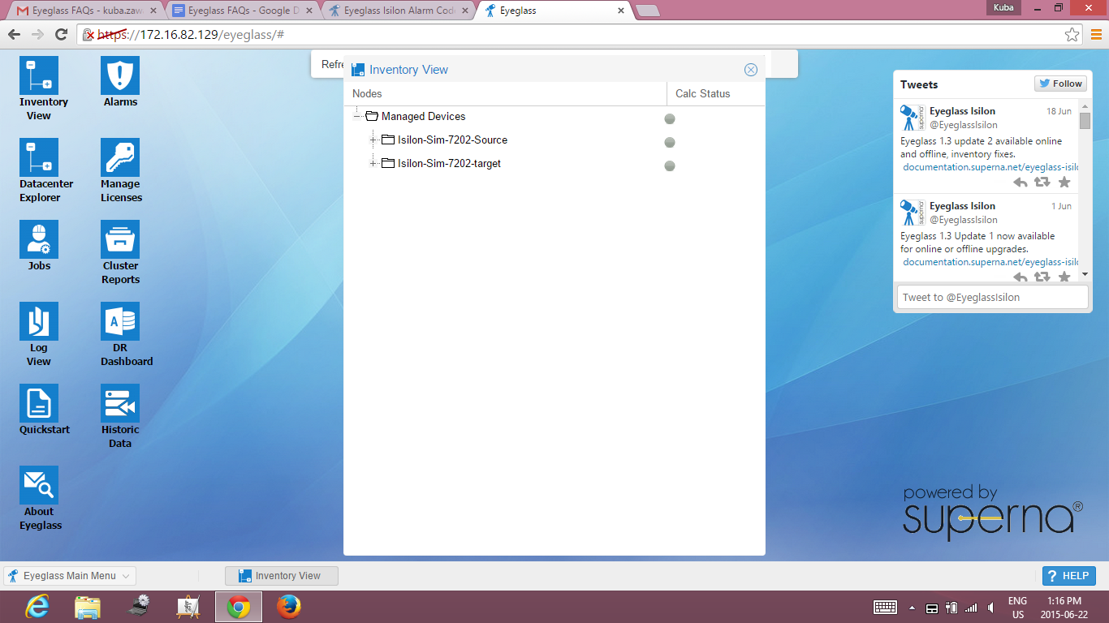Close the Inventory View window

click(751, 70)
